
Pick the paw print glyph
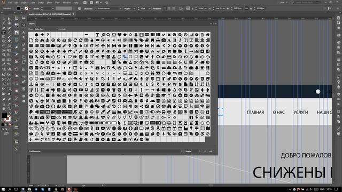(75, 101)
